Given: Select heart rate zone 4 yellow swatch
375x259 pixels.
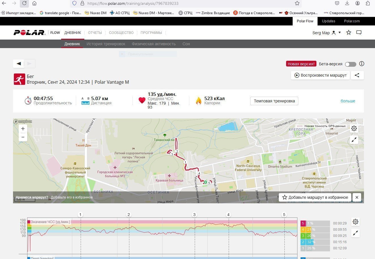Looking at the screenshot, I should [x=303, y=230].
